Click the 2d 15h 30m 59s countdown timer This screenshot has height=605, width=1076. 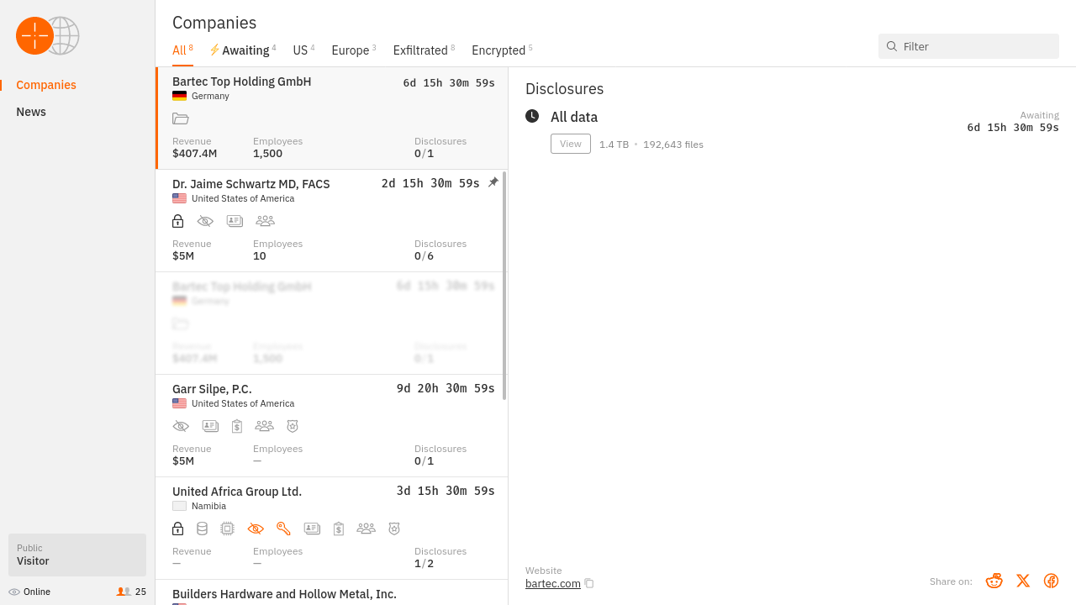[430, 183]
